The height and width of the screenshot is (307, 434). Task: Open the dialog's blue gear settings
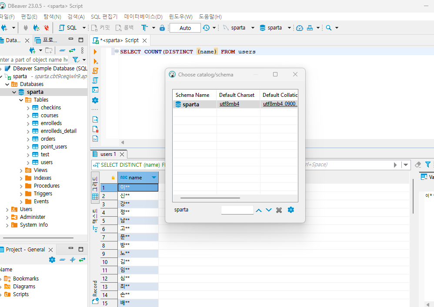[290, 210]
